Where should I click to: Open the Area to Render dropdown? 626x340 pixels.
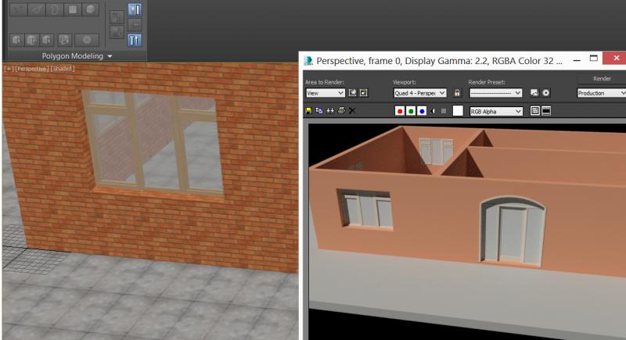[x=326, y=93]
